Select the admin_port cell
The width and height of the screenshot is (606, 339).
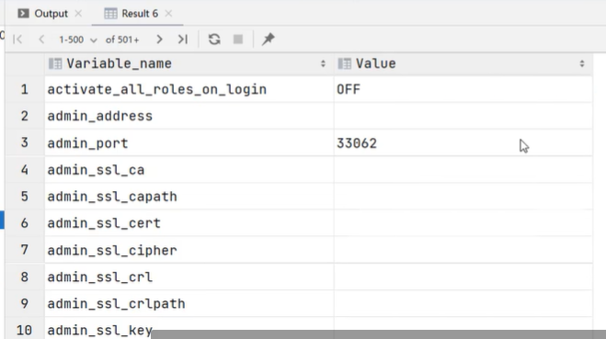(189, 143)
